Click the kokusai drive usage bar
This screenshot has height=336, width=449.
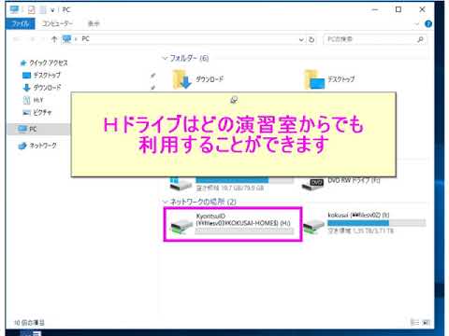(376, 223)
